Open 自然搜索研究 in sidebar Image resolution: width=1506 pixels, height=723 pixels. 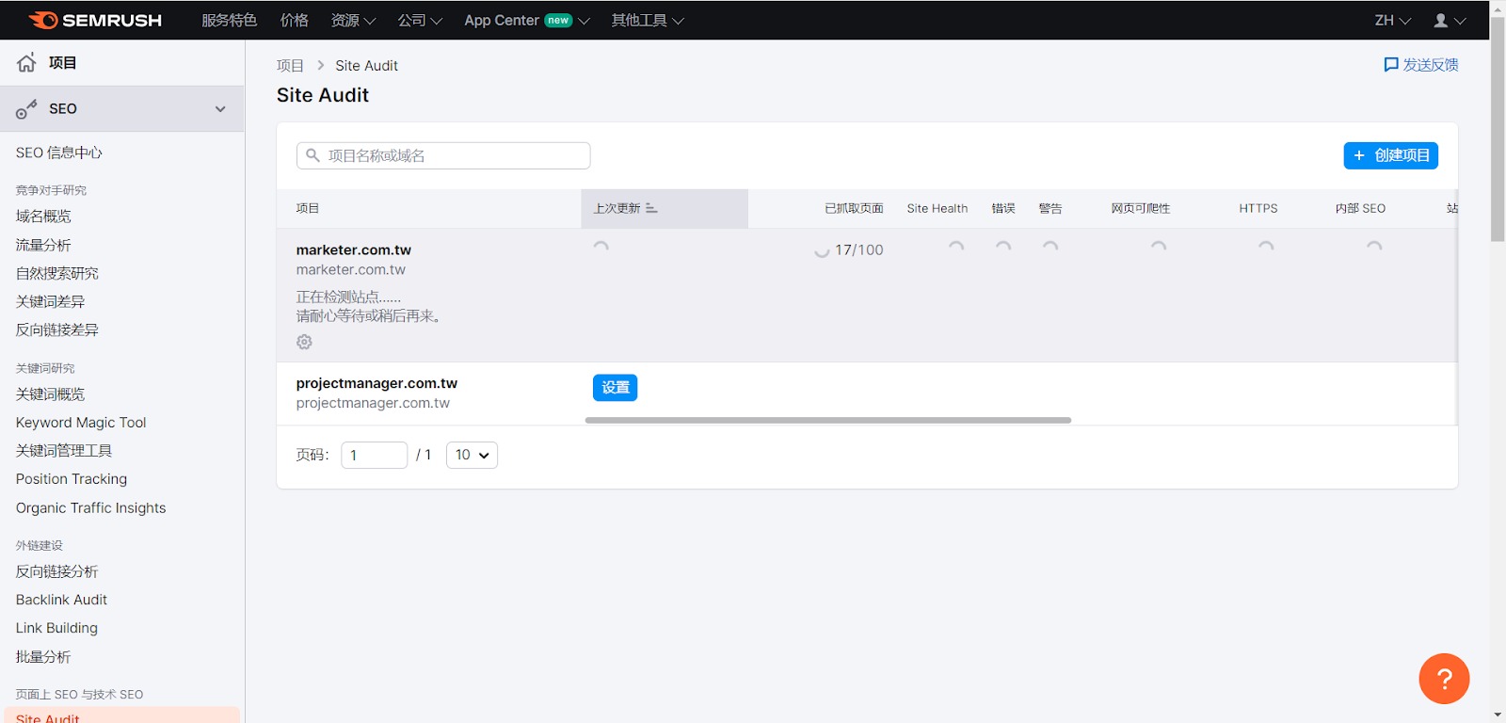pos(57,273)
